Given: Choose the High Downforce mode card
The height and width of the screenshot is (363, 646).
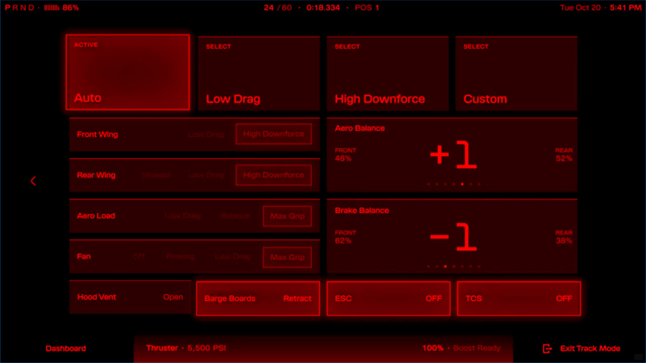Looking at the screenshot, I should 388,74.
